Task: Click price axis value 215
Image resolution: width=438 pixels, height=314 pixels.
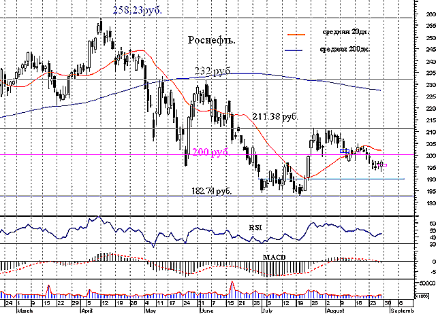Action: (x=431, y=120)
